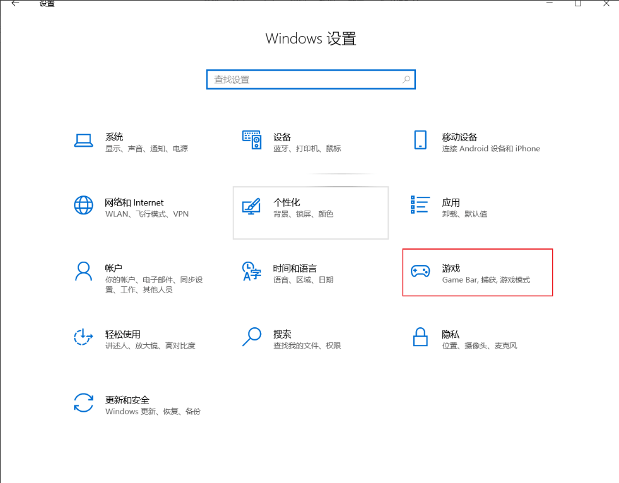This screenshot has width=619, height=483.
Task: Click the Game Bar, 捕获, 游戏模式 description
Action: tap(486, 280)
